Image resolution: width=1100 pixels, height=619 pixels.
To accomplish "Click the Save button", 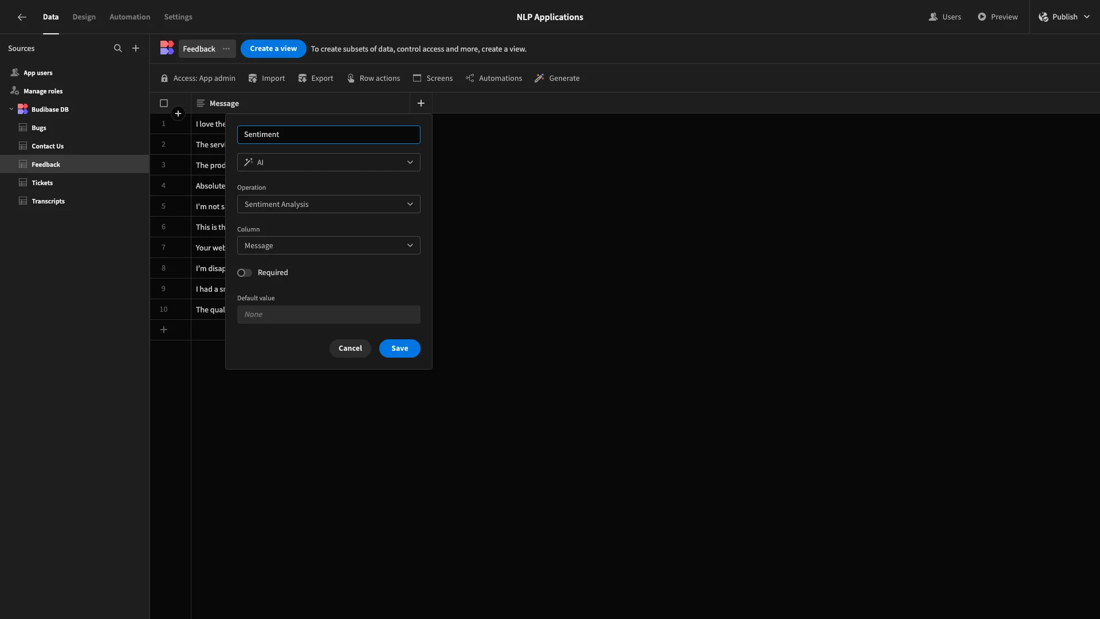I will point(399,348).
